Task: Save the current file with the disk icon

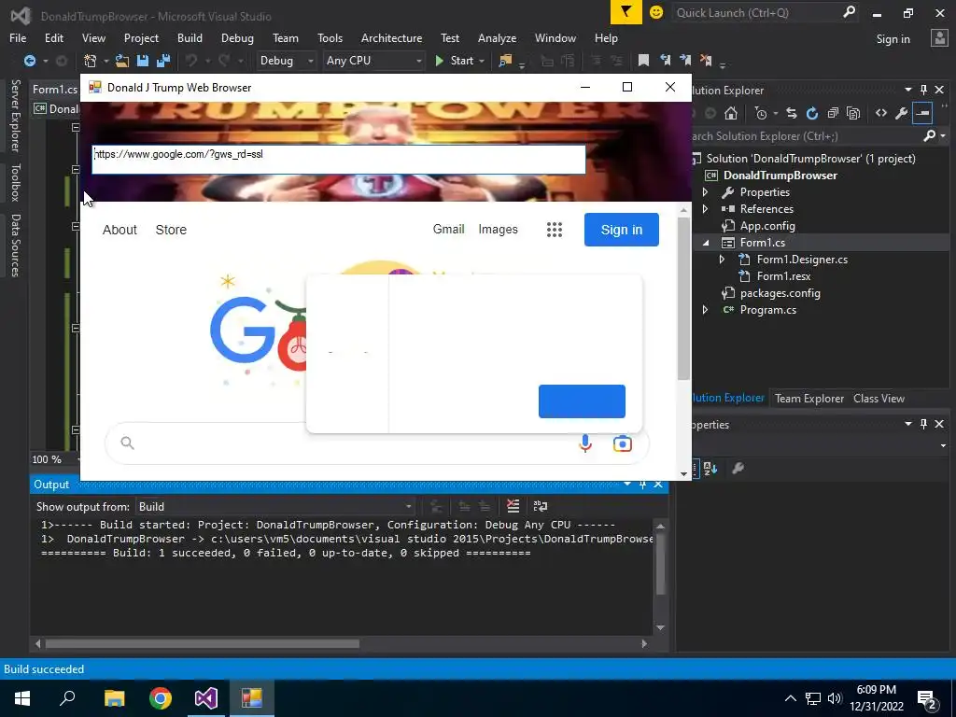Action: (x=143, y=61)
